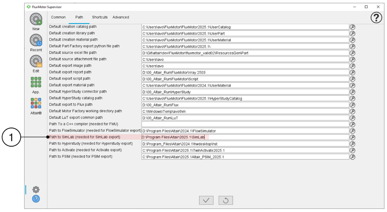Browse for Default source attachment file path

point(353,59)
